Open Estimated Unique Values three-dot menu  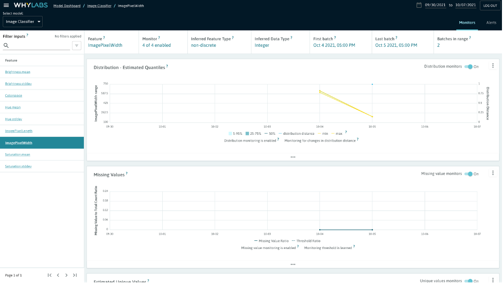click(493, 280)
